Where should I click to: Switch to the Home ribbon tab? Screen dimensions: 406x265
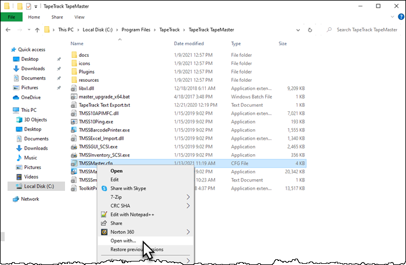(34, 17)
